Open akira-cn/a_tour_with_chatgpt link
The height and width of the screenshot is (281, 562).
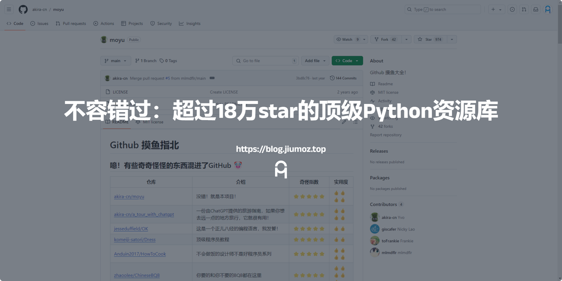(144, 214)
